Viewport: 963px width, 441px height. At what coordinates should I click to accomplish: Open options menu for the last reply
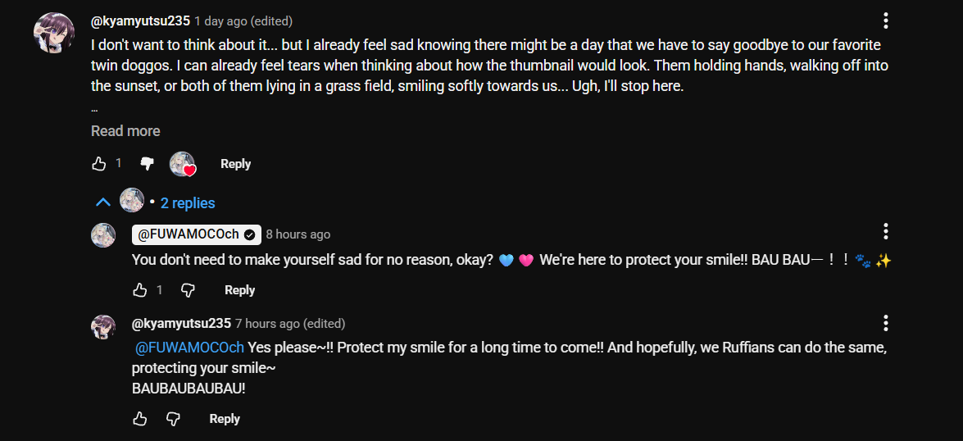[886, 323]
